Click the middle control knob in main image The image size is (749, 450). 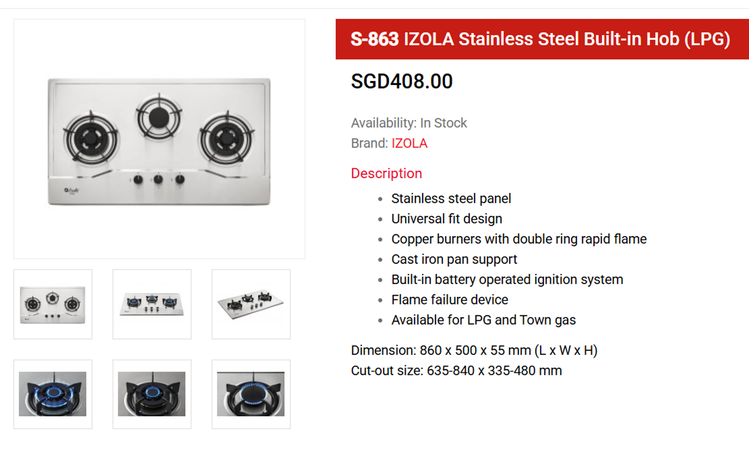click(x=158, y=180)
